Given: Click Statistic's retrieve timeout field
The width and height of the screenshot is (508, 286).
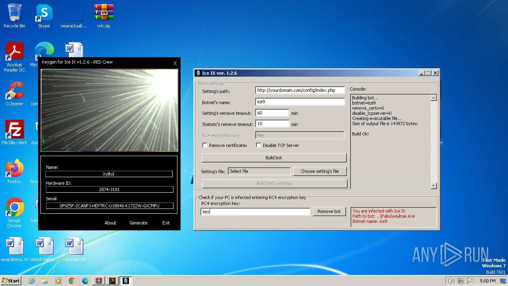Looking at the screenshot, I should (x=272, y=124).
